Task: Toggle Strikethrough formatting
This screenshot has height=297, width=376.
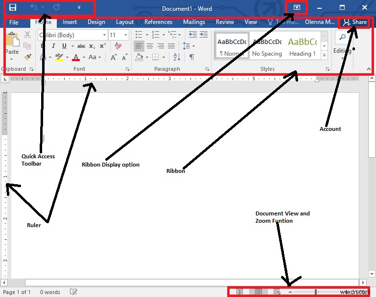Action: [81, 46]
